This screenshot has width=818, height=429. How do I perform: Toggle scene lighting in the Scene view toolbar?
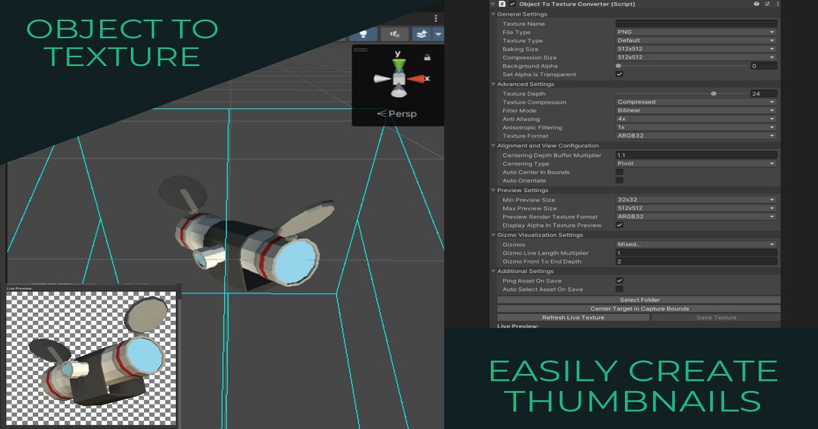[363, 33]
